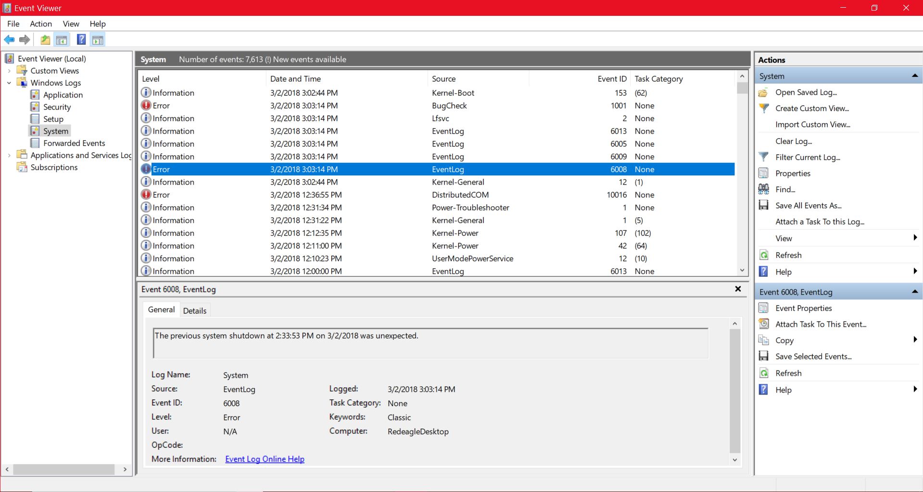Click the shutdown unexpected message text box

click(431, 343)
